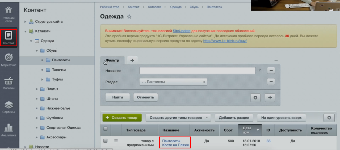Tick checkbox for Пантолеты Кости на Пляже row

pyautogui.click(x=105, y=141)
